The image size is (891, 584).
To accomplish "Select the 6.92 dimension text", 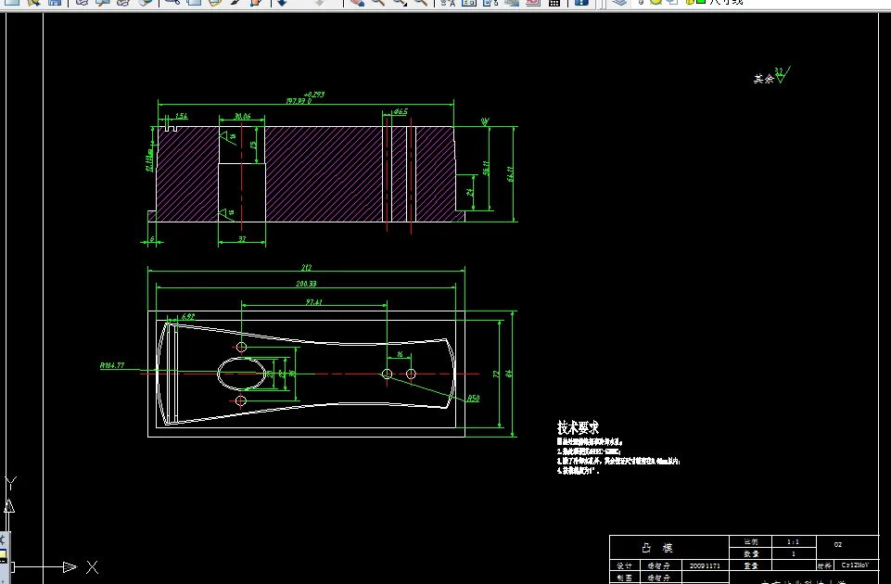I will coord(188,316).
